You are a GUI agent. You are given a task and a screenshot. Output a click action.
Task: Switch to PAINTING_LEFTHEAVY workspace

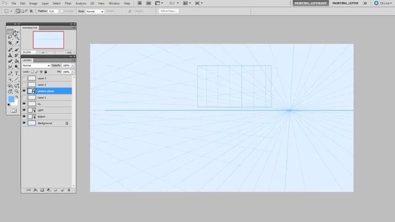point(310,3)
